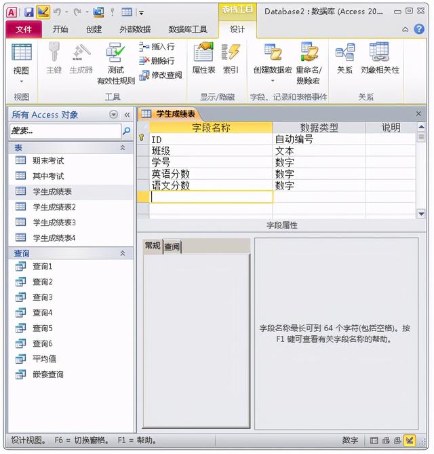Select 学生成绩表2 in navigation pane
Viewport: 434px width, 454px height.
point(54,207)
